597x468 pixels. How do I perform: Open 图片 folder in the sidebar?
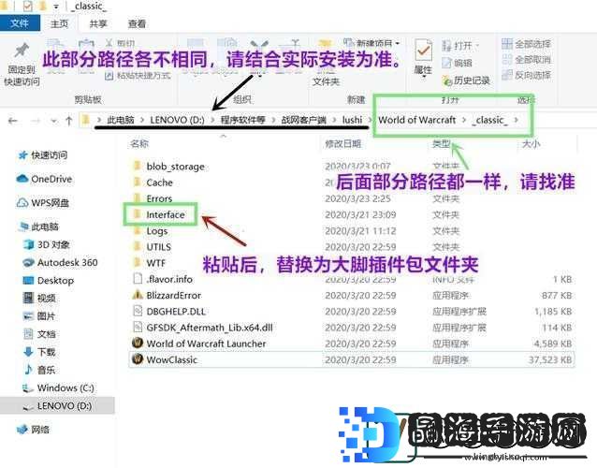pyautogui.click(x=39, y=316)
